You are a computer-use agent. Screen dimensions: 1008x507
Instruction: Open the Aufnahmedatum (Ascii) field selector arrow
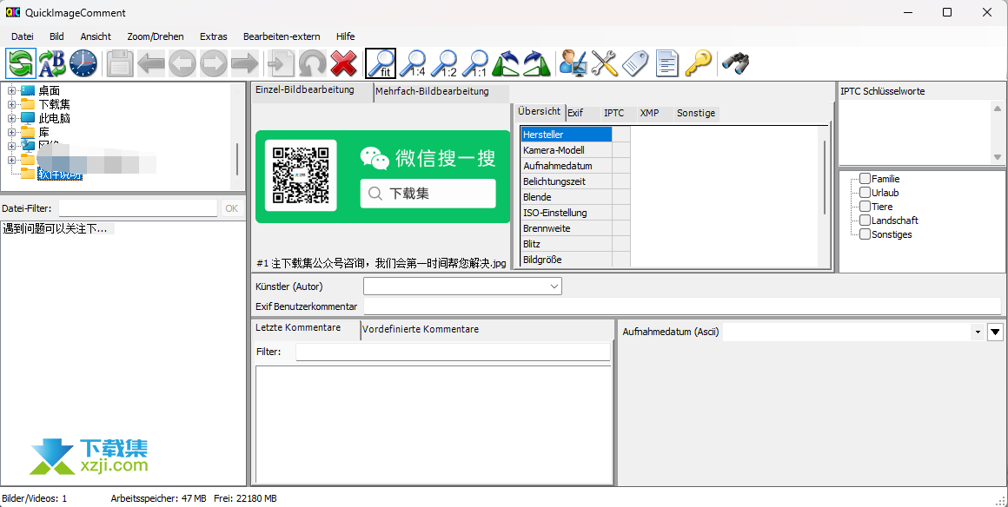(978, 333)
